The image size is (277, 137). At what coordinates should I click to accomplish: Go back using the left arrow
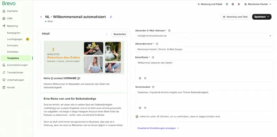click(41, 17)
